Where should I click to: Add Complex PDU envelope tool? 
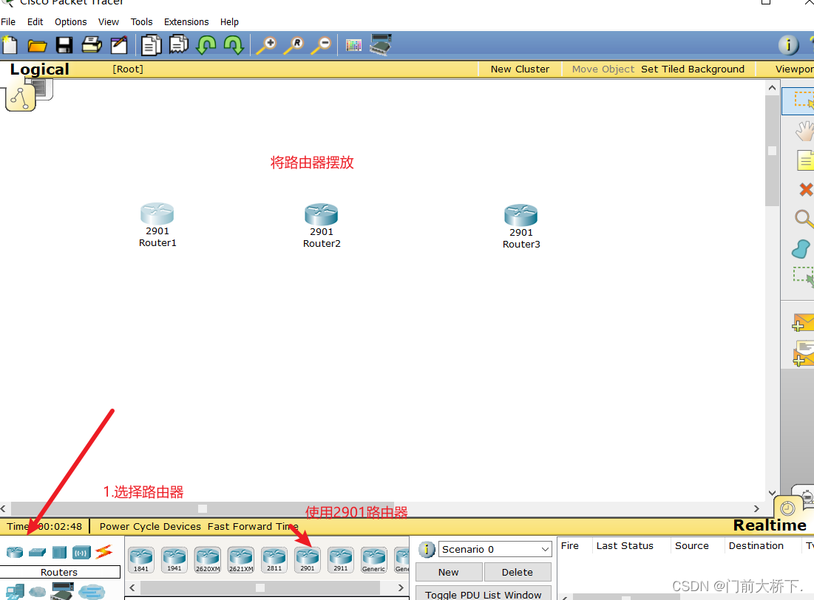coord(803,353)
